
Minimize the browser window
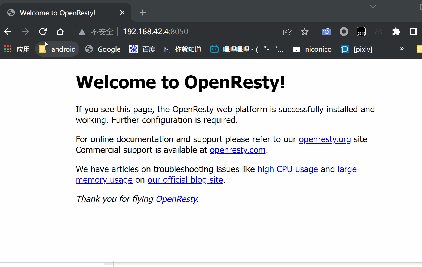[x=398, y=7]
